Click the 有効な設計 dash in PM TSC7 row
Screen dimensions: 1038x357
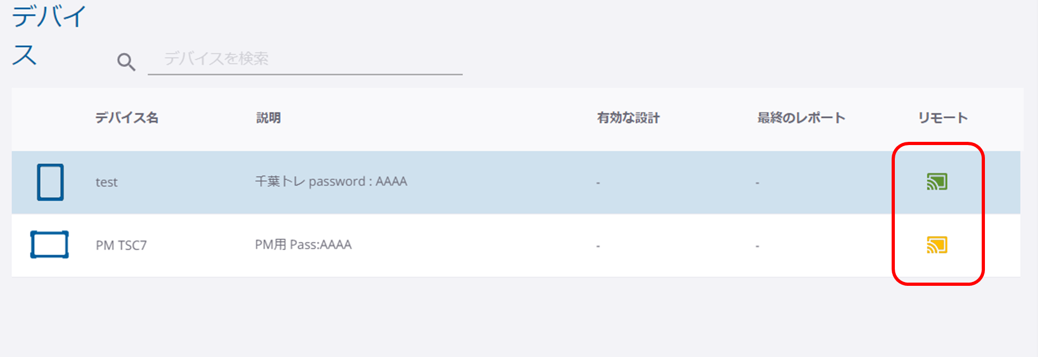coord(598,246)
